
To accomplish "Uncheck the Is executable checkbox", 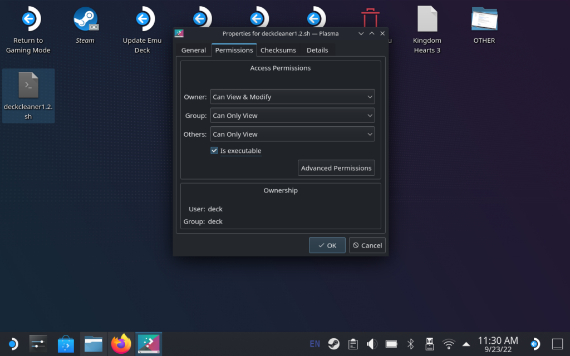I will click(x=214, y=150).
